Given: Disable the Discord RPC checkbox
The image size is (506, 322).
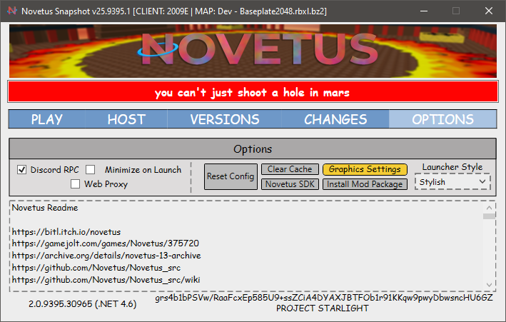Looking at the screenshot, I should coord(22,169).
